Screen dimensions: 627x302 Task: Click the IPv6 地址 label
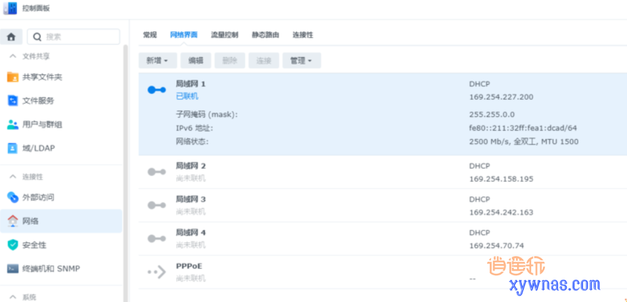click(195, 128)
